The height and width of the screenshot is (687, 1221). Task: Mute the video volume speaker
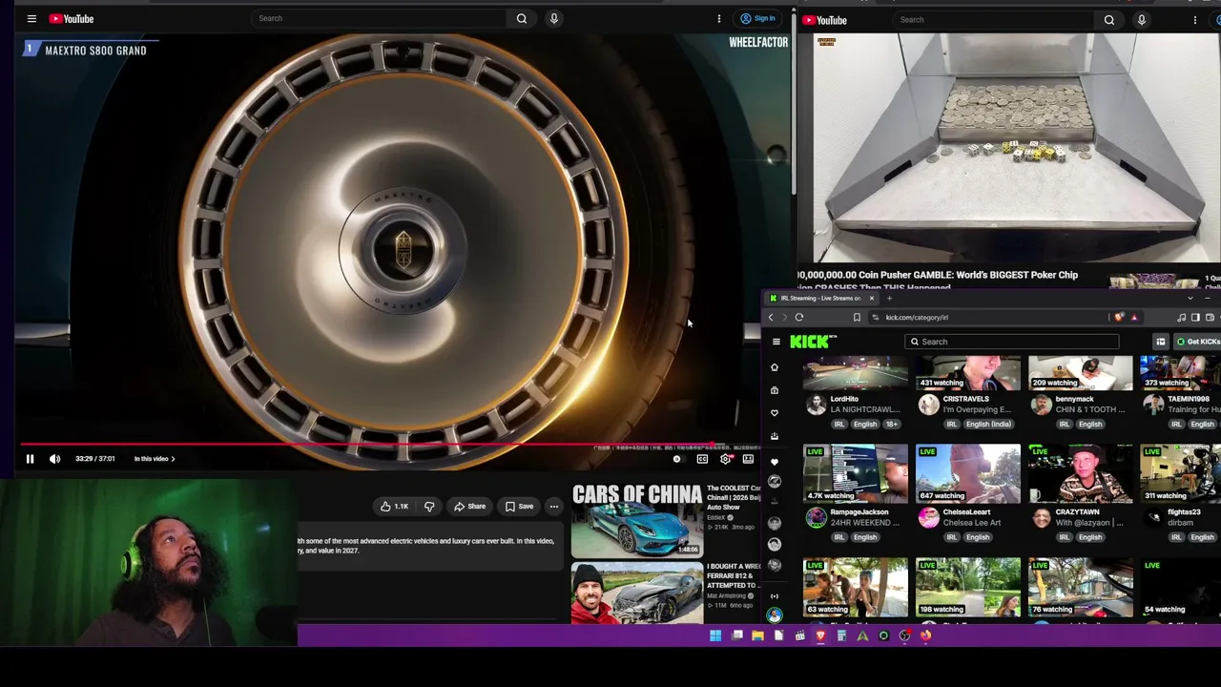(x=54, y=459)
